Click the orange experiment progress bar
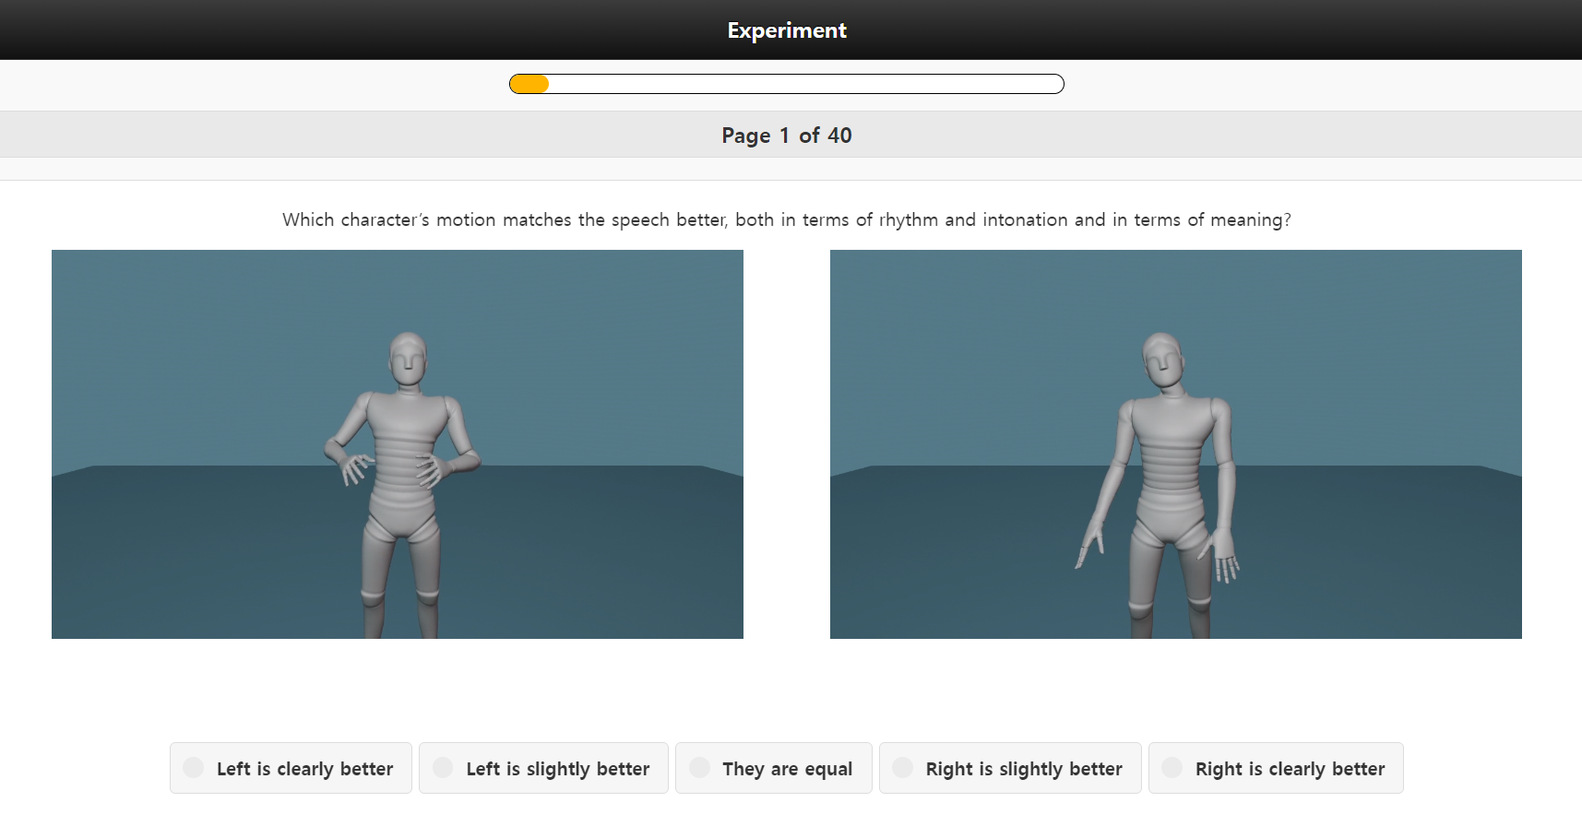1582x838 pixels. click(x=787, y=84)
